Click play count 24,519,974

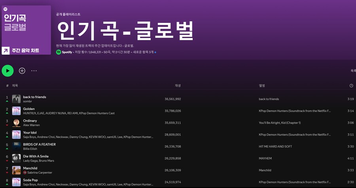[x=173, y=182]
